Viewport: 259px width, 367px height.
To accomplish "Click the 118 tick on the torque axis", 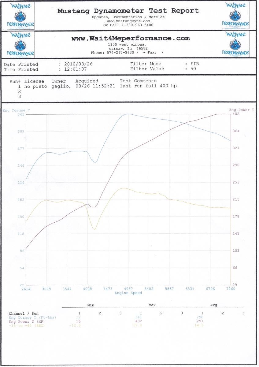I will [21, 234].
